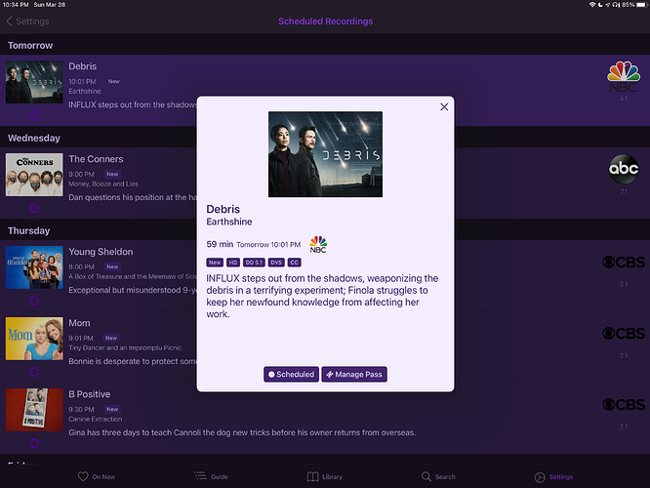The image size is (650, 488).
Task: Open Manage Pass for Debris
Action: (354, 374)
